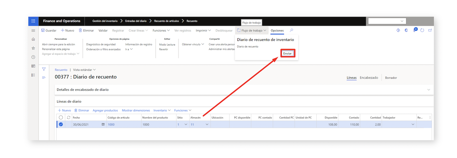
Task: Open Vista estándar view selector
Action: [x=85, y=70]
